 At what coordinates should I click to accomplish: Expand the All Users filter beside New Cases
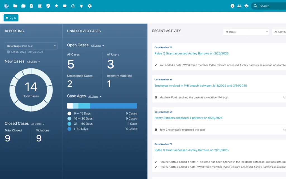[34, 62]
